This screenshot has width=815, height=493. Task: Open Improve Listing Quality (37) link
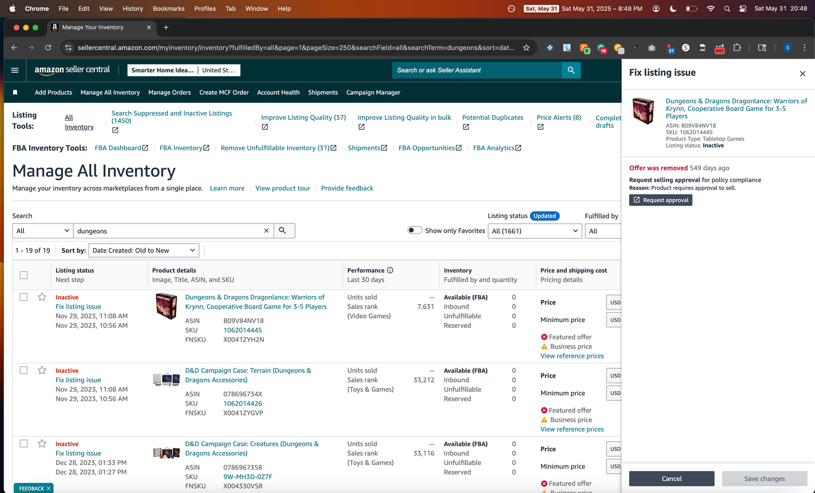[304, 118]
